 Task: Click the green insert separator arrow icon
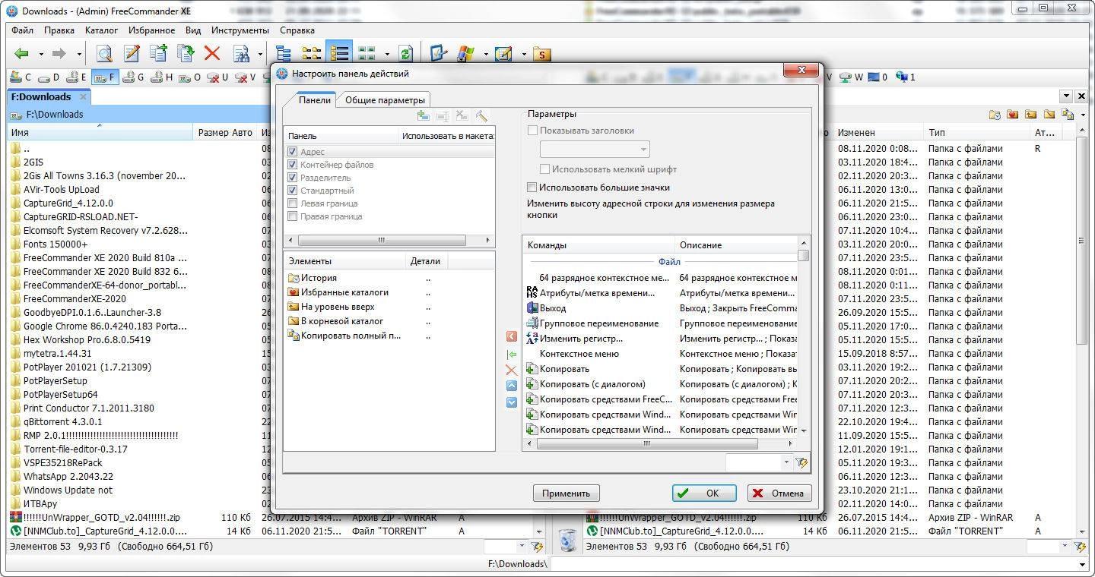tap(511, 355)
